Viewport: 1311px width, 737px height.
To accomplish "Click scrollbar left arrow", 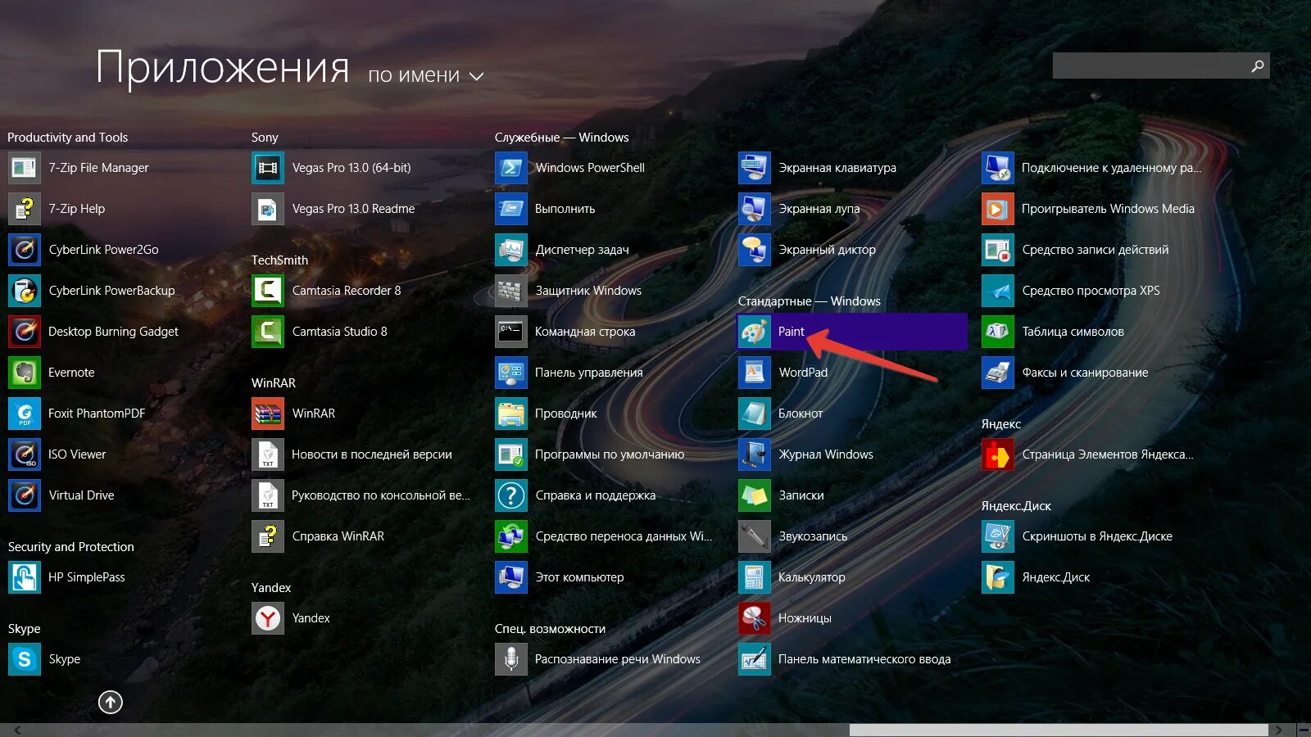I will [17, 730].
